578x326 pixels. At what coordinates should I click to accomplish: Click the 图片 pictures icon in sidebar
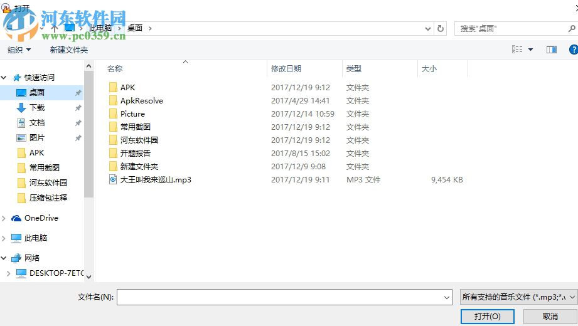[x=21, y=138]
